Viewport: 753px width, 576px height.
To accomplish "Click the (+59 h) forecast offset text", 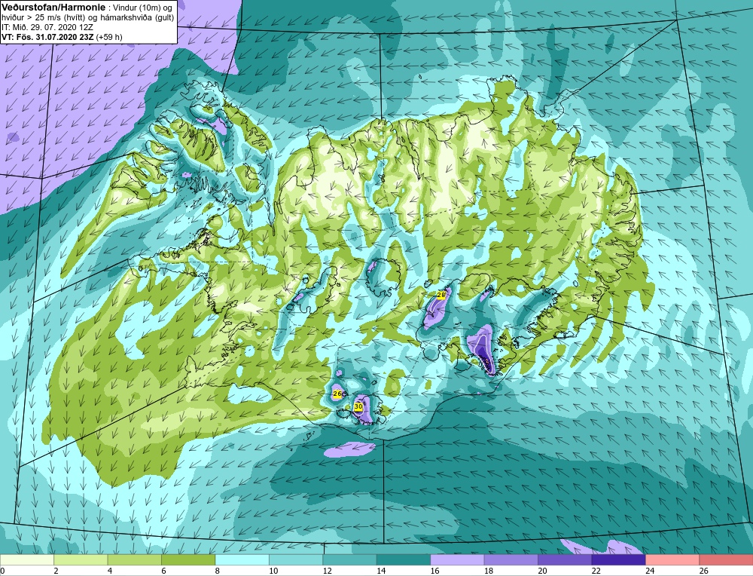I will tap(109, 37).
